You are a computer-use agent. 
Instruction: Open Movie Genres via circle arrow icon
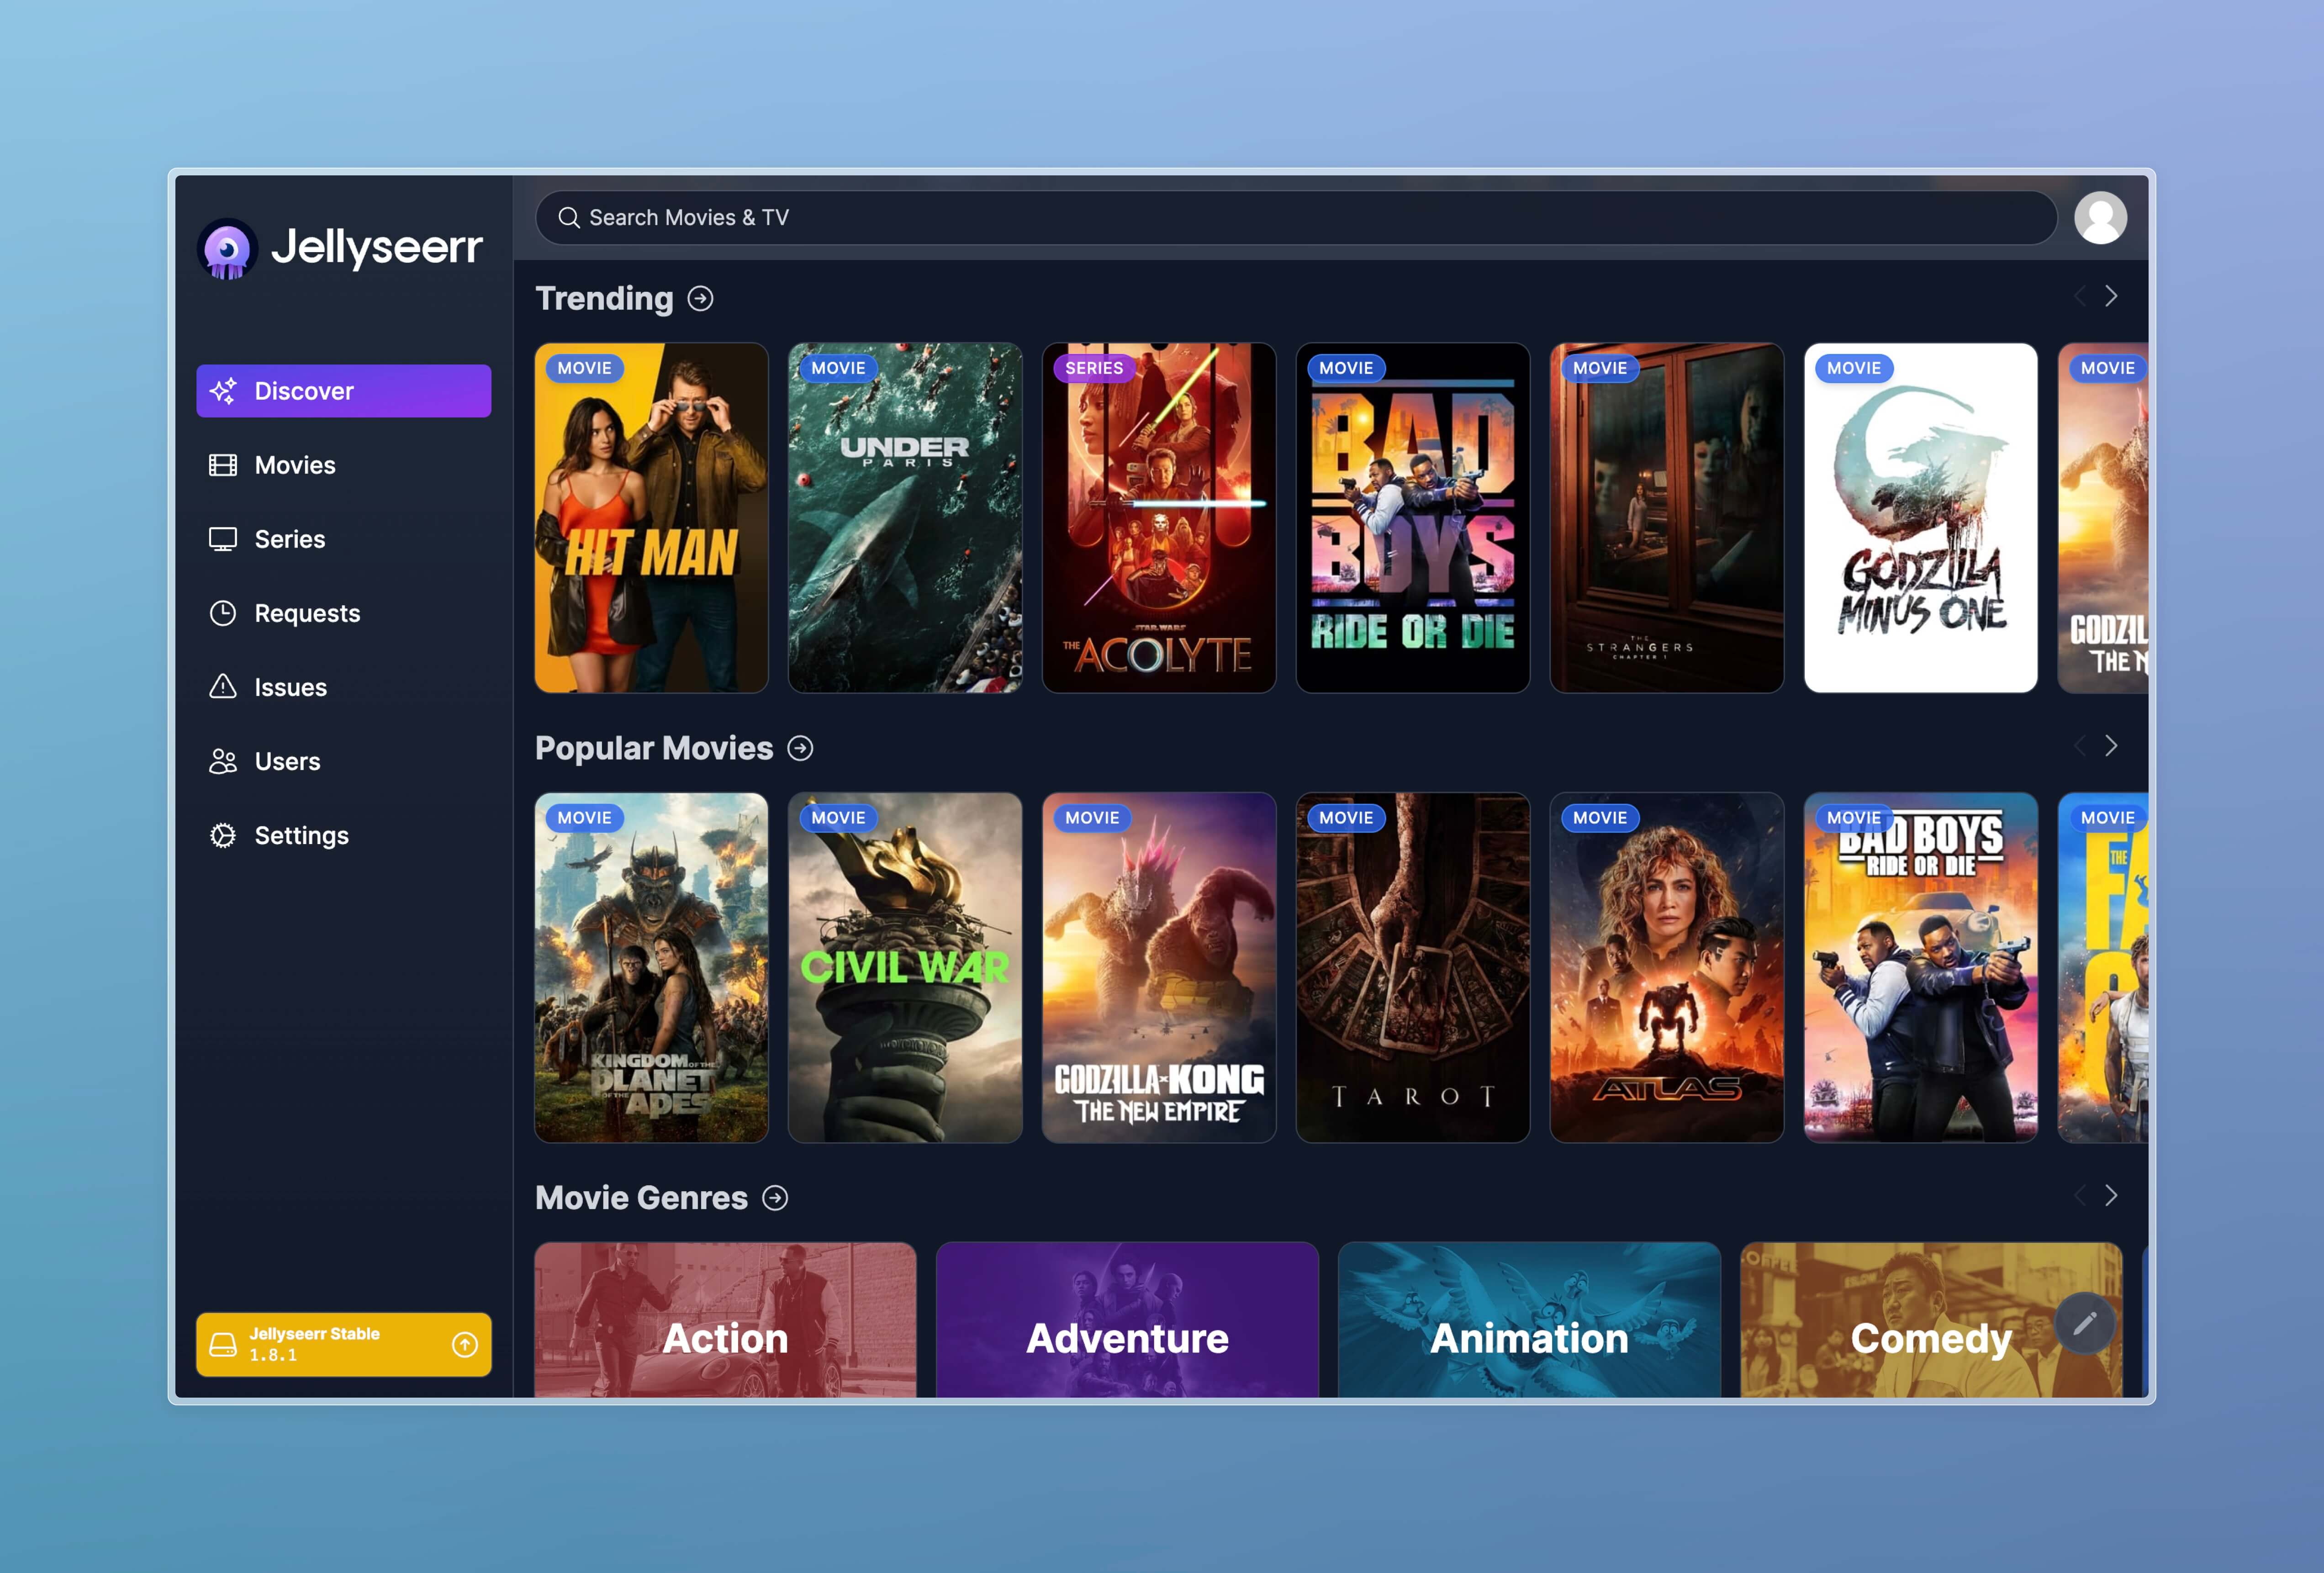pos(775,1198)
